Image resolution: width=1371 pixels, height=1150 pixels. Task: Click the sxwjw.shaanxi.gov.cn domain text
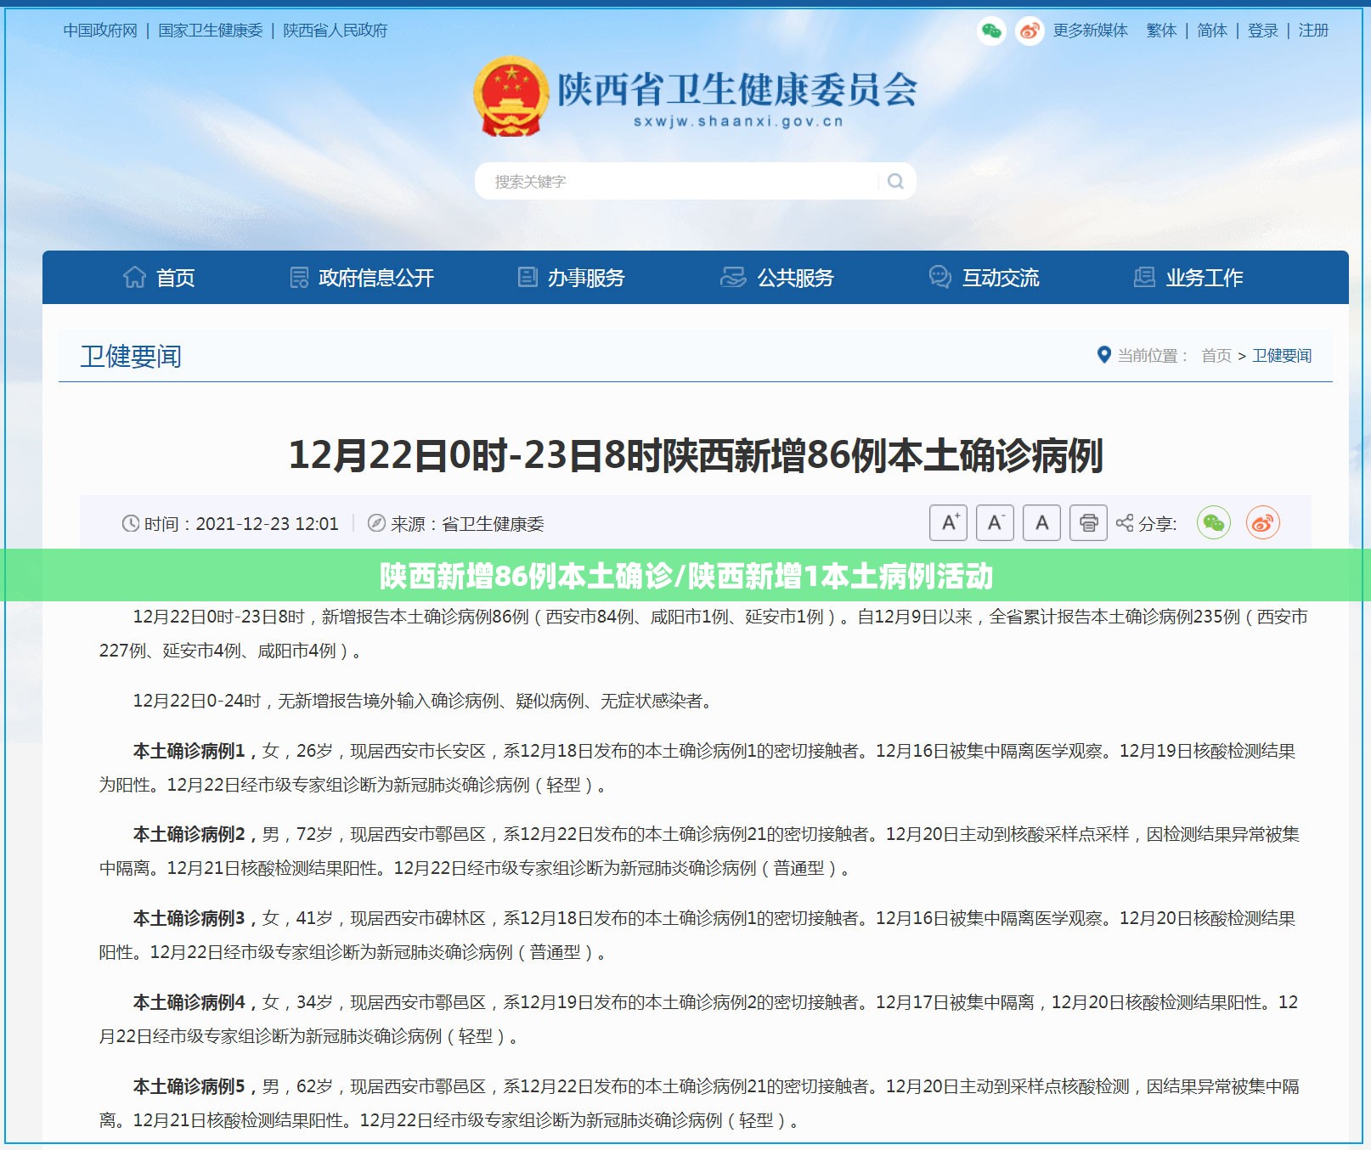[738, 121]
